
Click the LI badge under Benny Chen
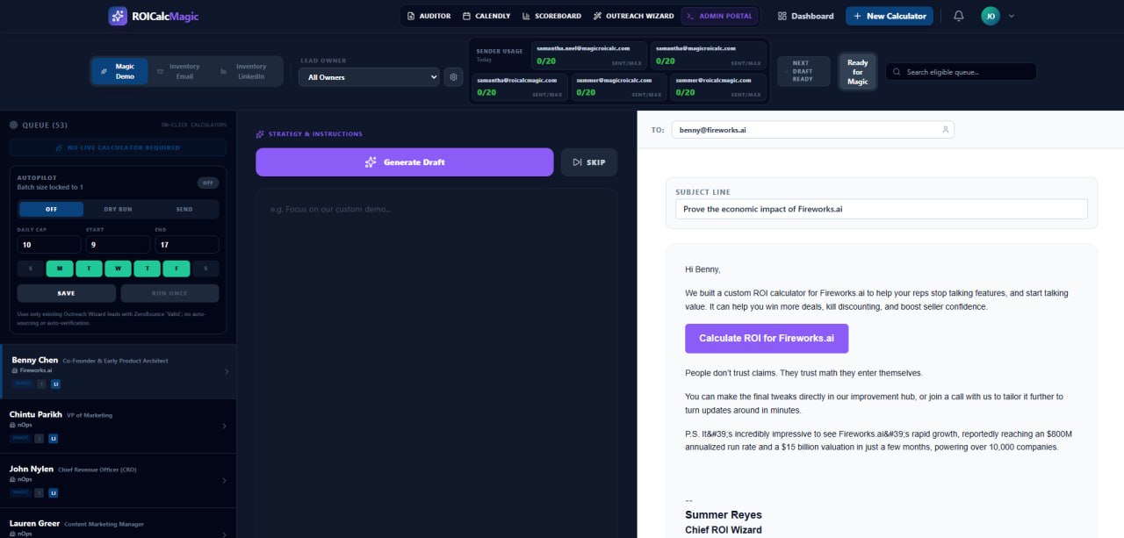point(55,384)
